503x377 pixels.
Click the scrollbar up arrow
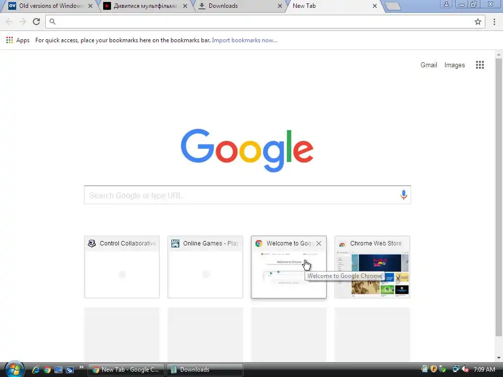pyautogui.click(x=499, y=54)
